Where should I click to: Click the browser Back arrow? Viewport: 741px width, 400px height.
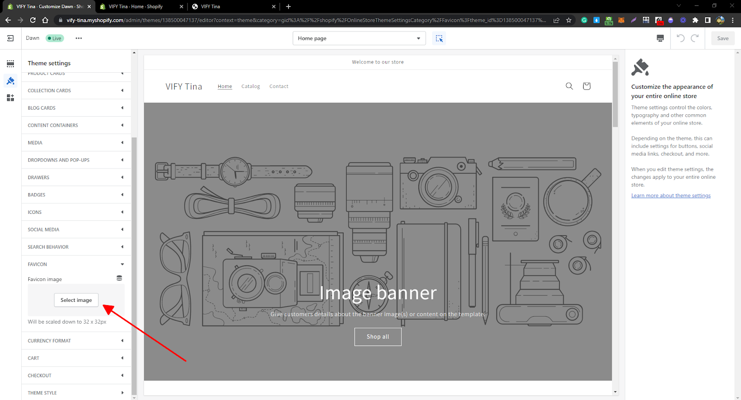(x=8, y=20)
